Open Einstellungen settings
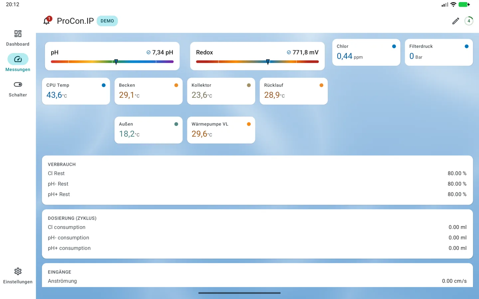 [x=18, y=276]
